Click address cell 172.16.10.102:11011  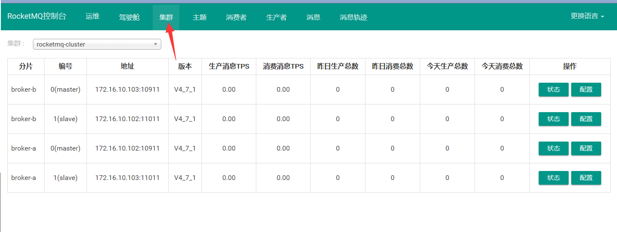coord(128,119)
